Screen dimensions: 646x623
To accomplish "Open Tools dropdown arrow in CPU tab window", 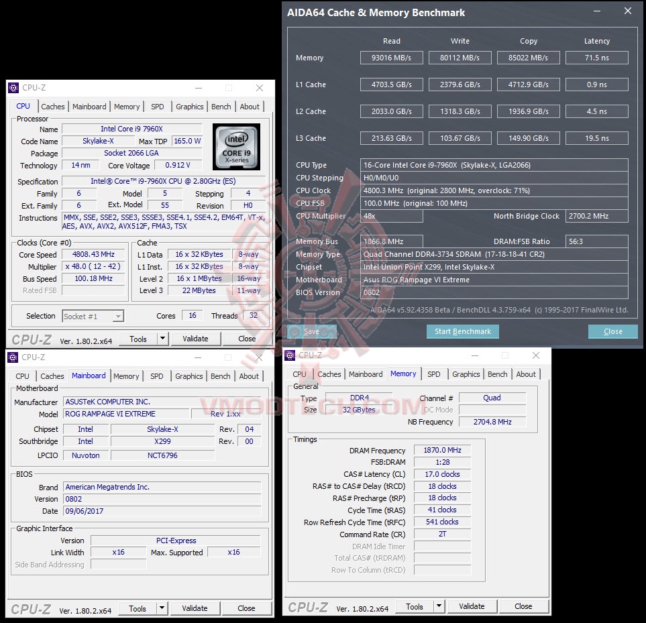I will coord(163,339).
